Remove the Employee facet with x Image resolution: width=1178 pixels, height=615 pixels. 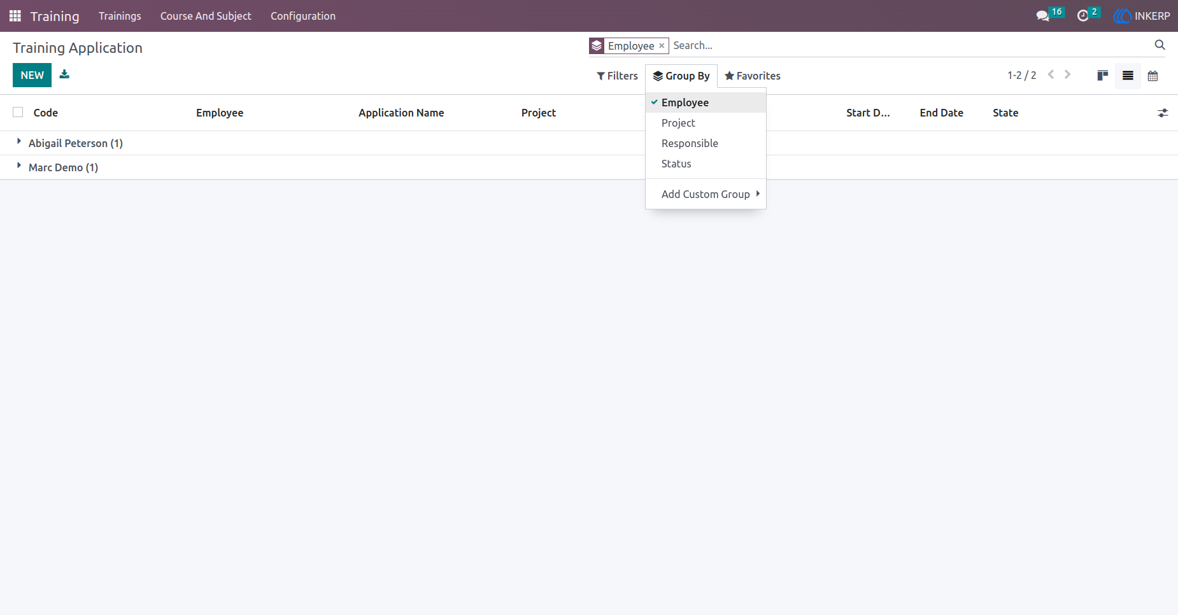tap(662, 46)
